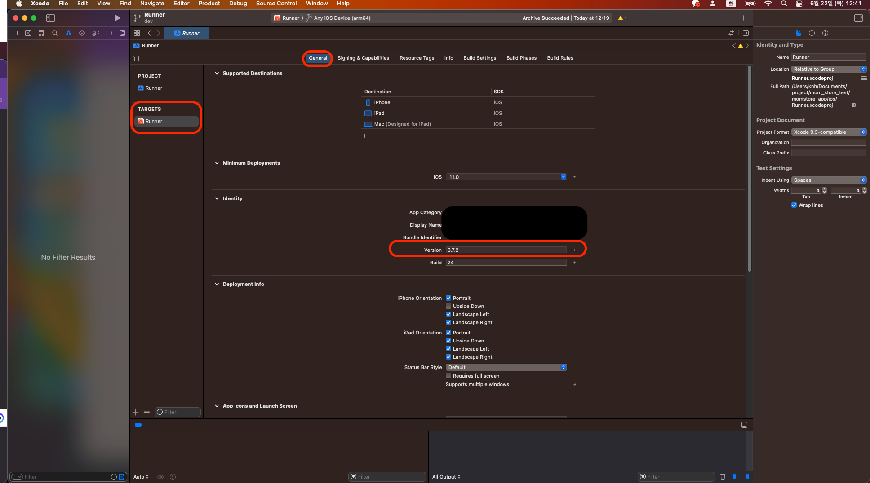Image resolution: width=870 pixels, height=483 pixels.
Task: Toggle iPhone Landscape Right orientation
Action: pyautogui.click(x=448, y=322)
